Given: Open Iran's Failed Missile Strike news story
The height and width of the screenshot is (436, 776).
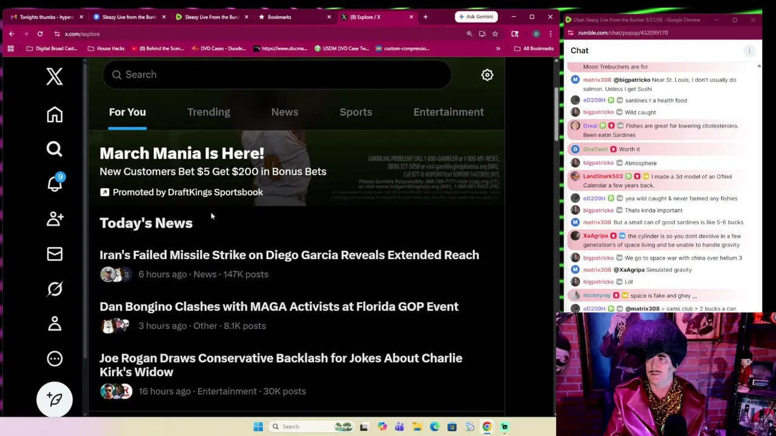Looking at the screenshot, I should point(289,255).
